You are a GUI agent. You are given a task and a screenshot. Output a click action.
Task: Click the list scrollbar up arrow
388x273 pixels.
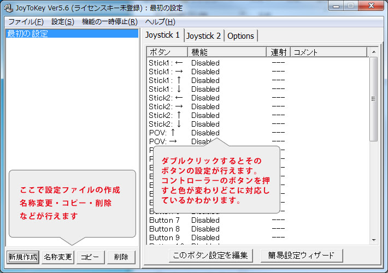(x=374, y=52)
